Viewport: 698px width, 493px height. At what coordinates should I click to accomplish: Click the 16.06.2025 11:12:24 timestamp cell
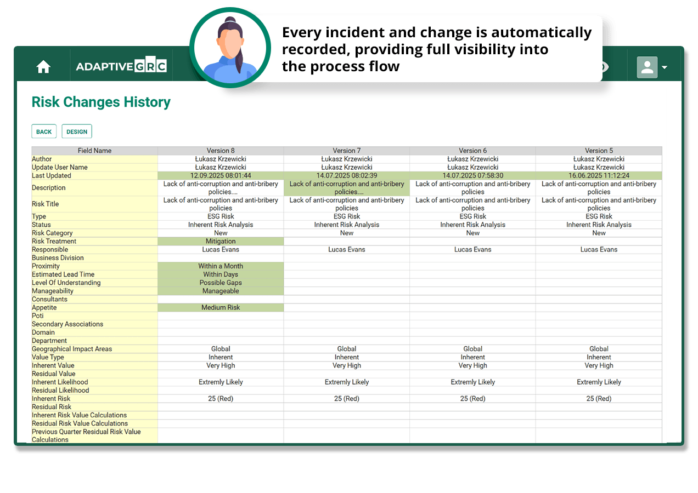(599, 176)
